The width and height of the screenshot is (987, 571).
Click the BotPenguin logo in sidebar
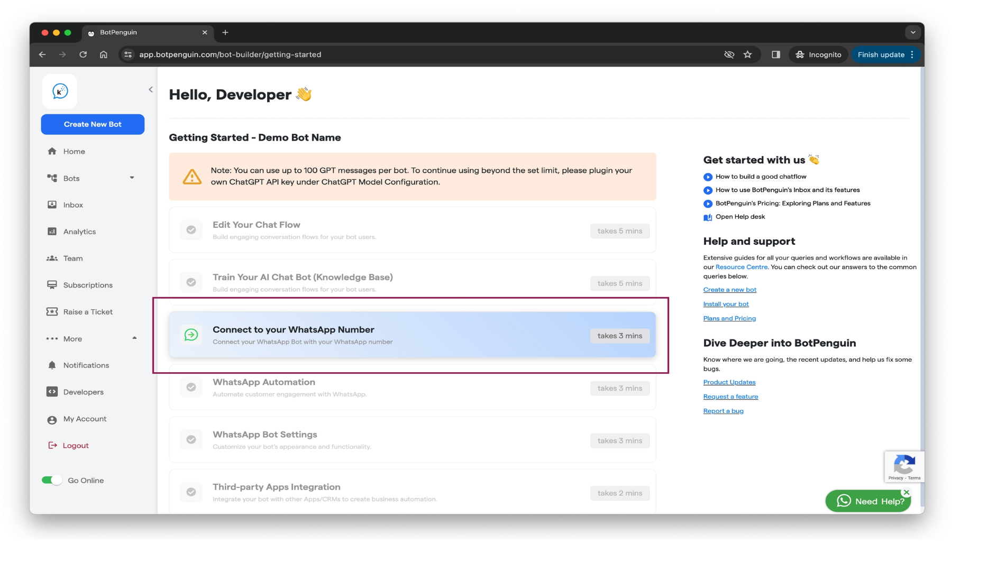coord(60,91)
